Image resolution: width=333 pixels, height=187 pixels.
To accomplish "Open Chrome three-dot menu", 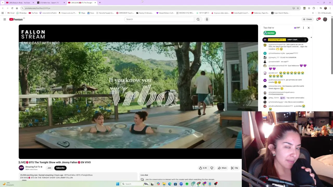I will pos(330,8).
